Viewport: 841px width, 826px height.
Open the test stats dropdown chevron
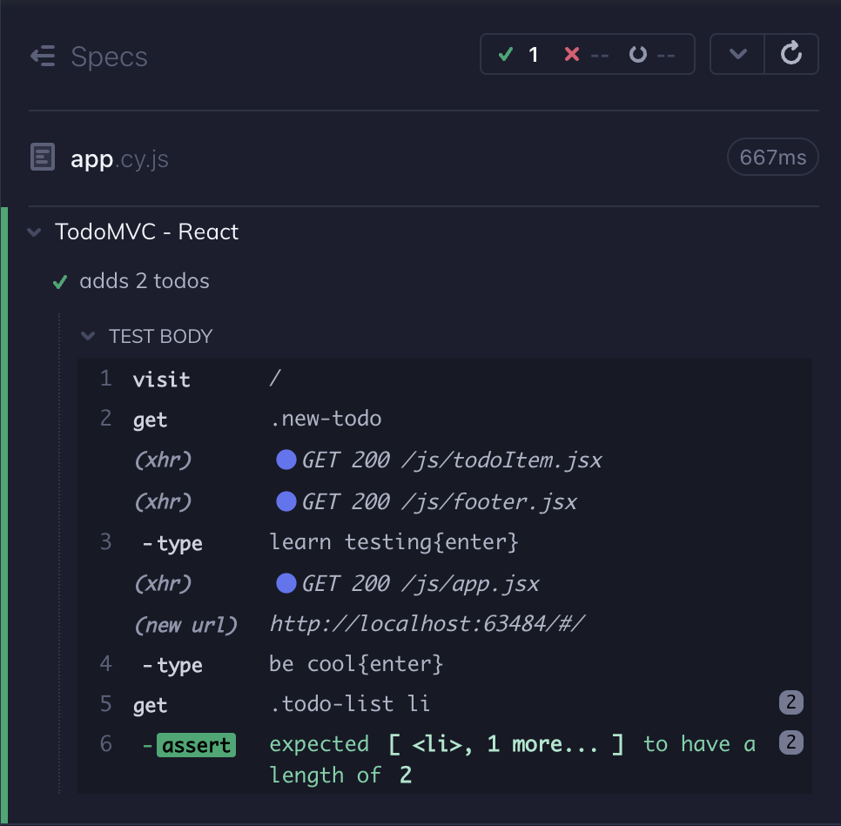[x=737, y=53]
